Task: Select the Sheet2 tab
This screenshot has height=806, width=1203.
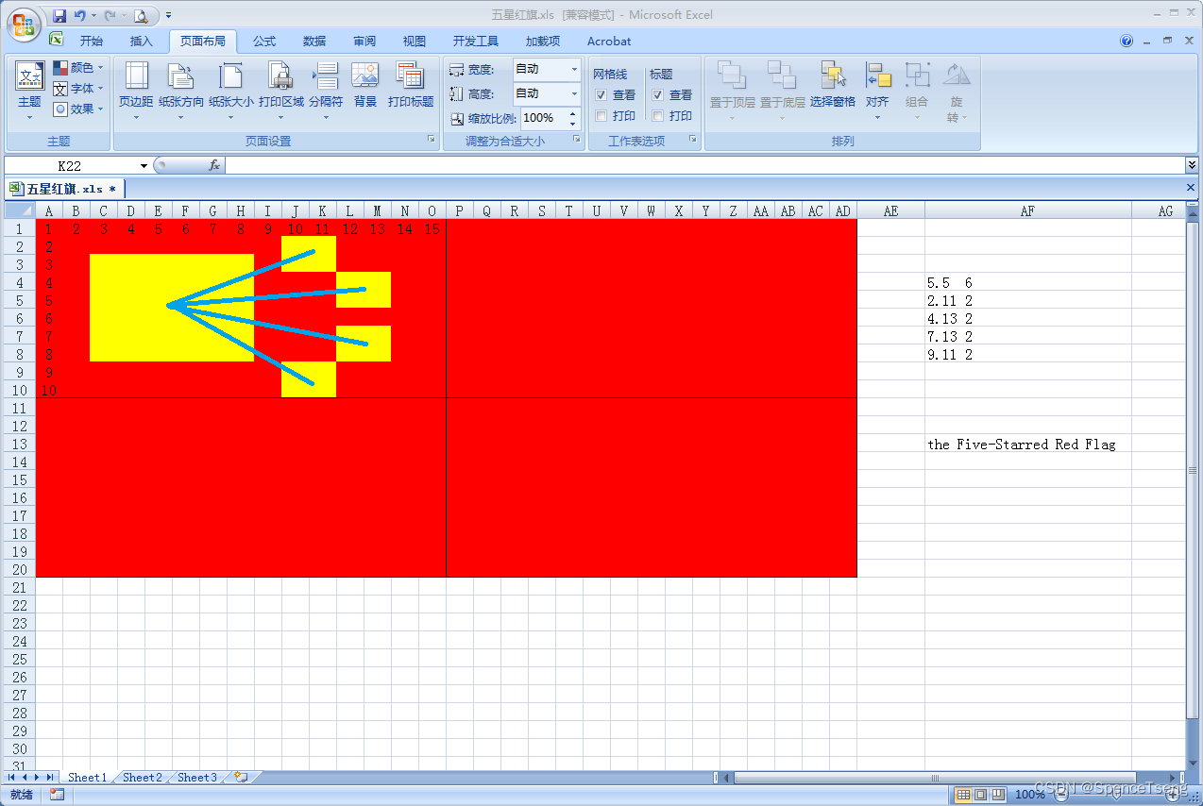Action: point(142,778)
